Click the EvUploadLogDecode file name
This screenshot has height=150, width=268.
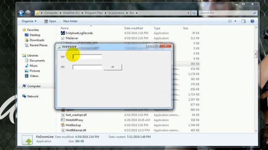79,33
